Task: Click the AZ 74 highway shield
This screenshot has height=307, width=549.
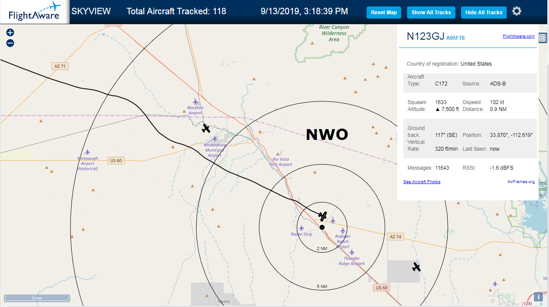Action: click(x=395, y=237)
